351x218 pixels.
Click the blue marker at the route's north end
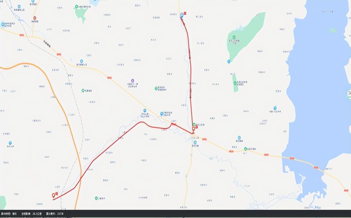coord(182,15)
